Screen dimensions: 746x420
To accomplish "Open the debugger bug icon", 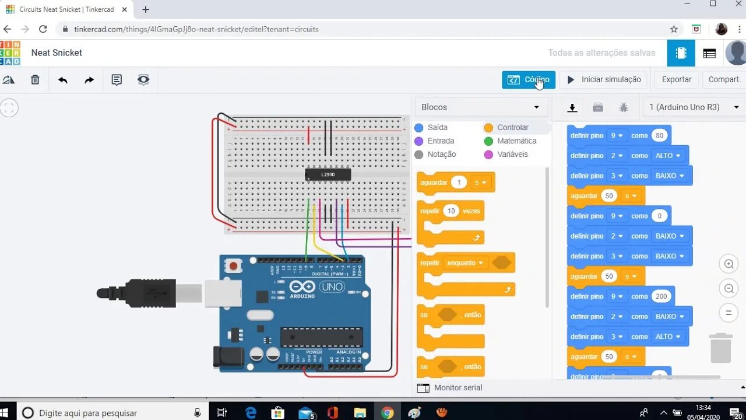I will tap(624, 107).
